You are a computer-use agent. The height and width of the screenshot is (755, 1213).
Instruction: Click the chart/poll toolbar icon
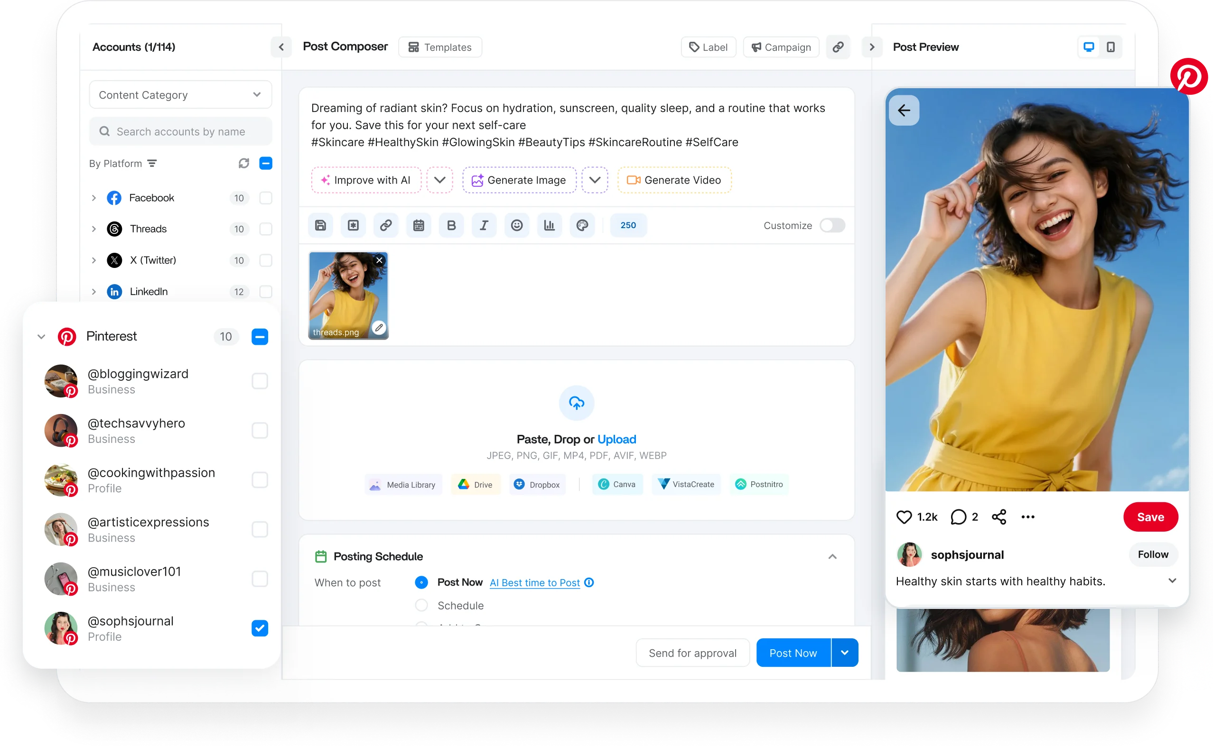click(x=550, y=225)
